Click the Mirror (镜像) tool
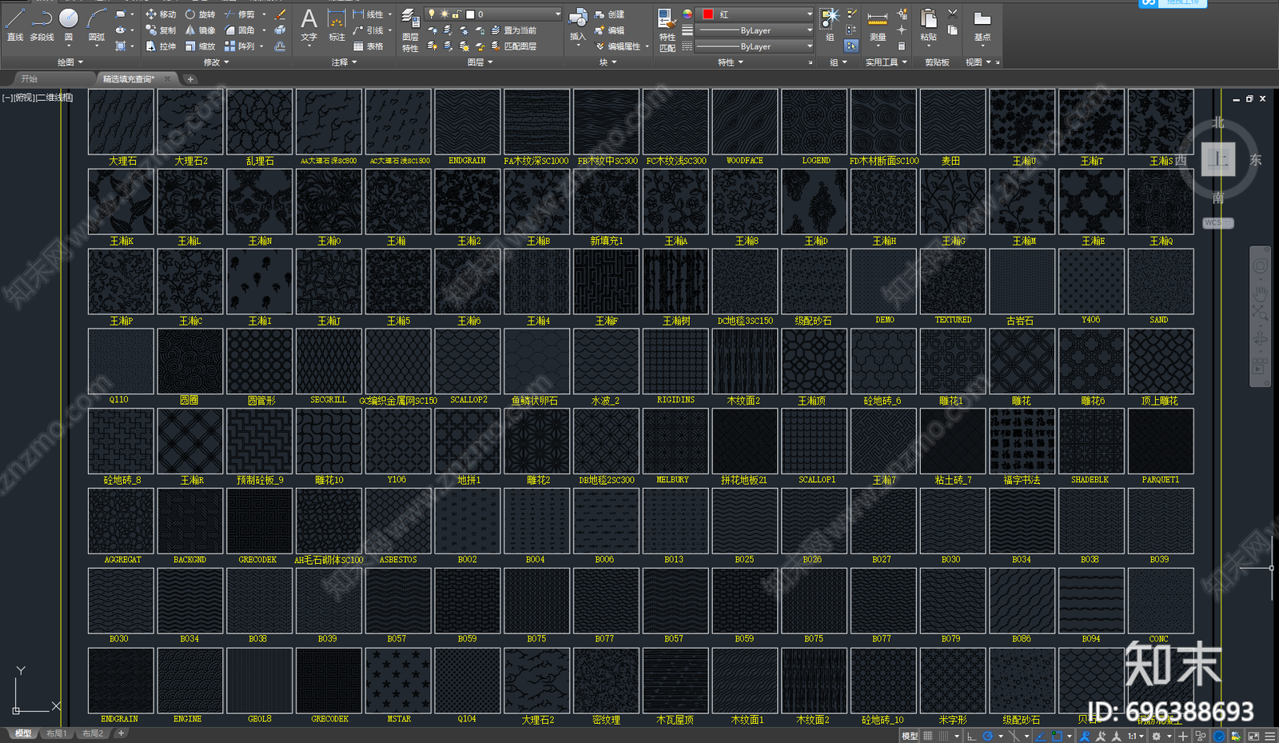This screenshot has width=1279, height=743. (200, 30)
